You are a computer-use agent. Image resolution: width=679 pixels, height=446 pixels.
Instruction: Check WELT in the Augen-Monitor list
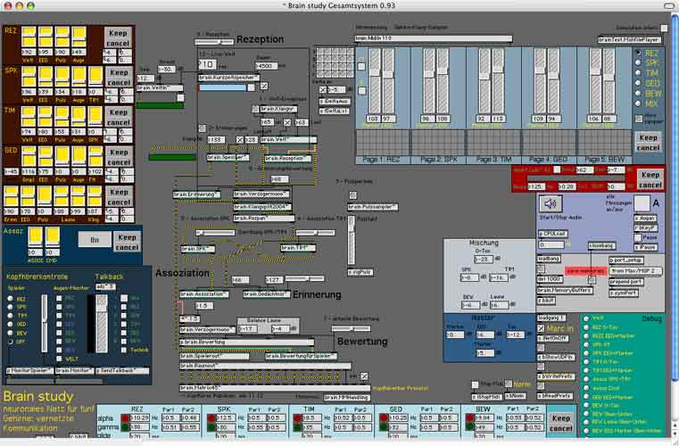click(x=59, y=359)
